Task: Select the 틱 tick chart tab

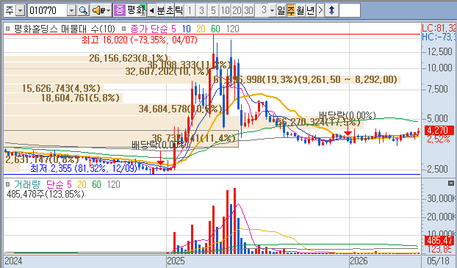Action: (x=179, y=11)
